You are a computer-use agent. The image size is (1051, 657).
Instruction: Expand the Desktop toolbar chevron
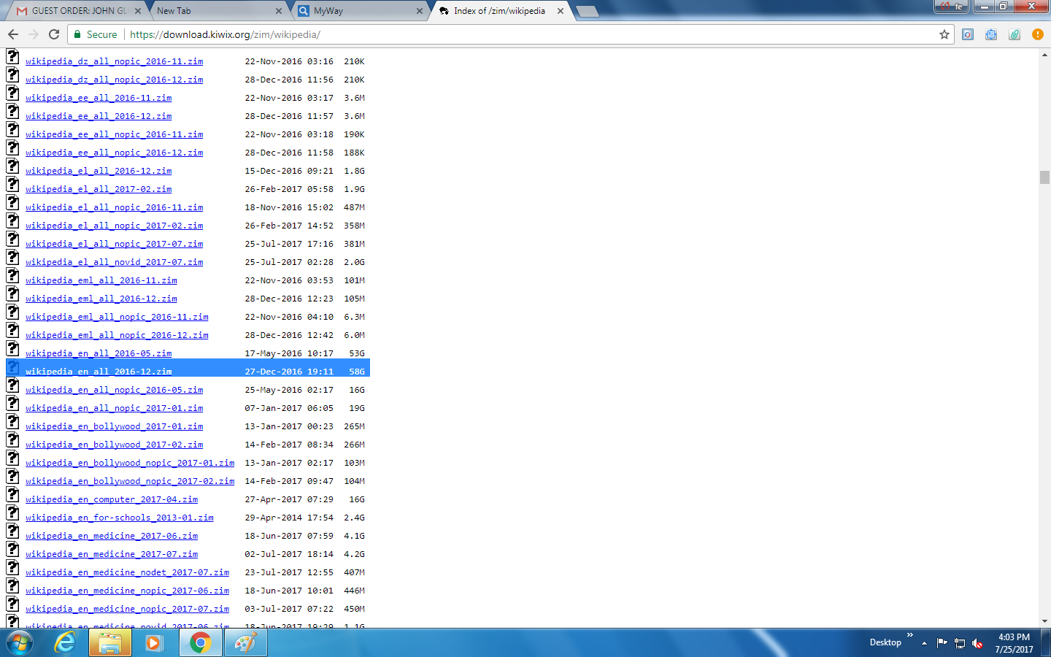(x=910, y=635)
